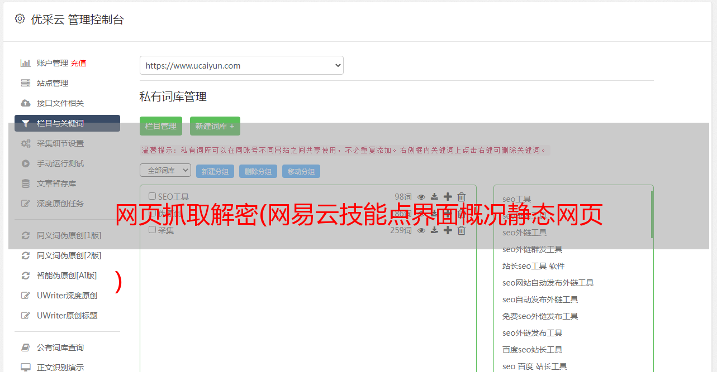Click the import icon in the 采集 row
717x372 pixels.
click(434, 230)
